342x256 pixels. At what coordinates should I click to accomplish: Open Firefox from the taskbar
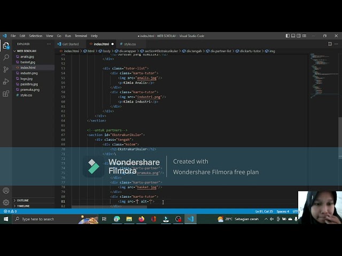pos(141,219)
